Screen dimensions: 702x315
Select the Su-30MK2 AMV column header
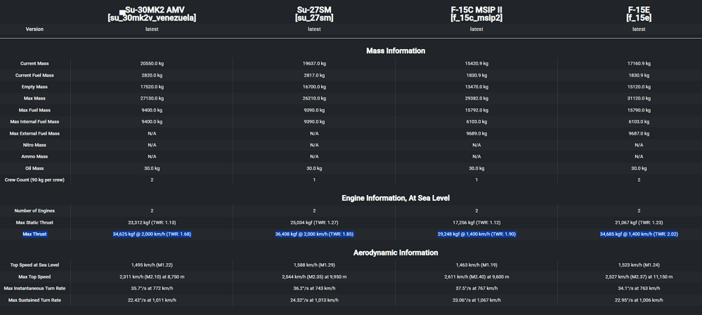[152, 14]
